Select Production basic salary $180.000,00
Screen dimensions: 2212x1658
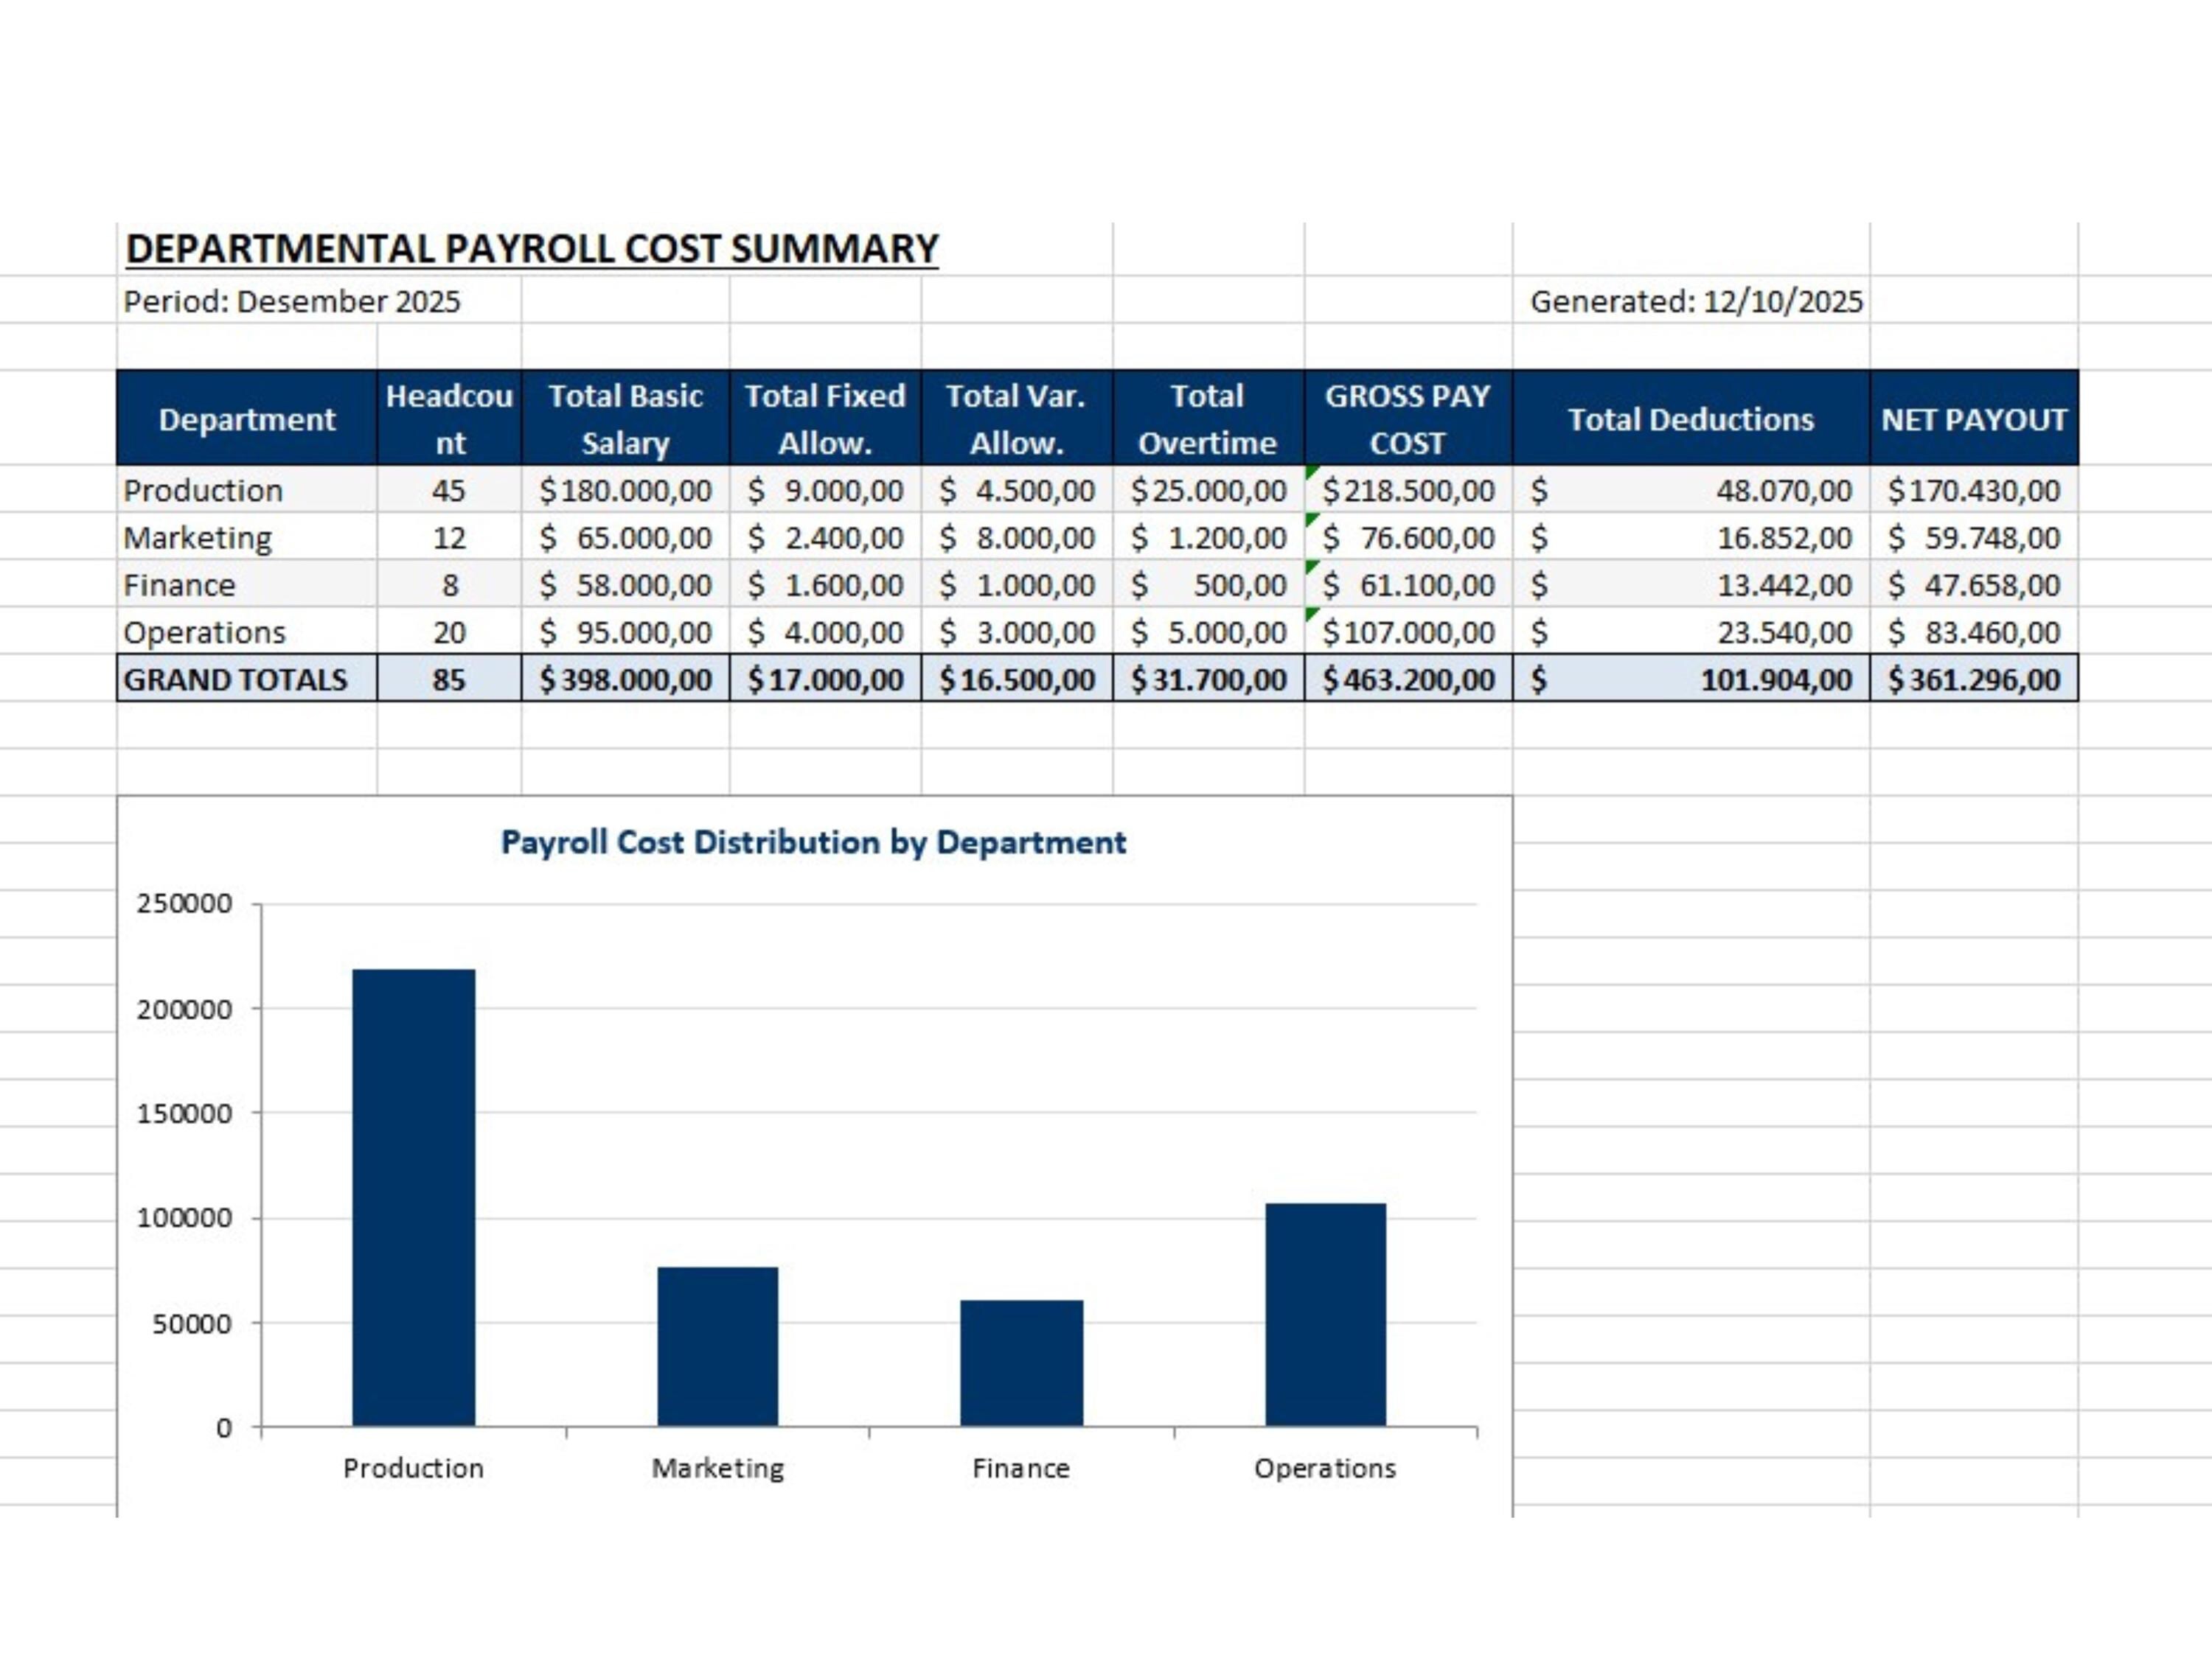[625, 491]
